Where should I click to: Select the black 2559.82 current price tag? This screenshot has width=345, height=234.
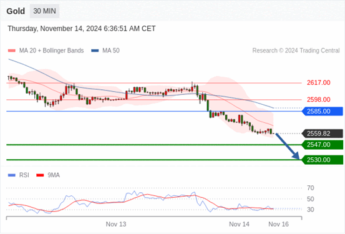click(x=323, y=134)
